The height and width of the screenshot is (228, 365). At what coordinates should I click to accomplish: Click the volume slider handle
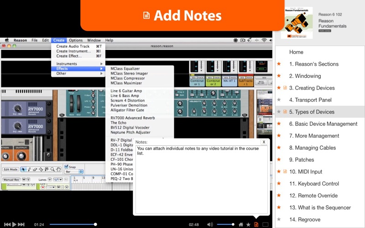coord(233,224)
